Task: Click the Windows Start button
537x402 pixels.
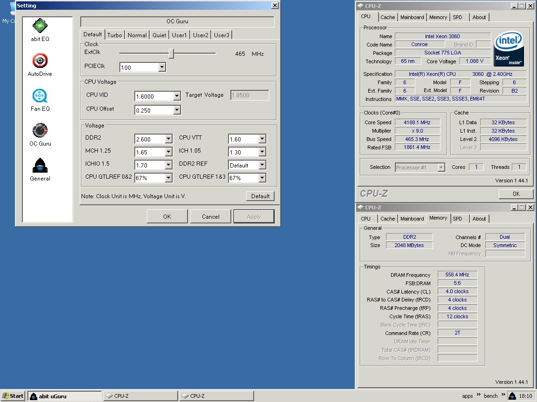Action: coord(13,396)
